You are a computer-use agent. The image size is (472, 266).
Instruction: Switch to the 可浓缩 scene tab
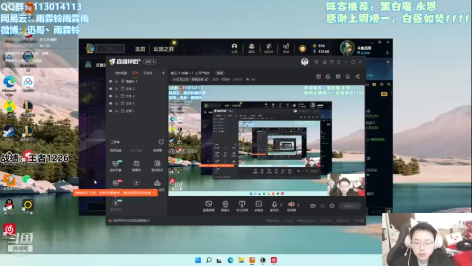pyautogui.click(x=148, y=73)
